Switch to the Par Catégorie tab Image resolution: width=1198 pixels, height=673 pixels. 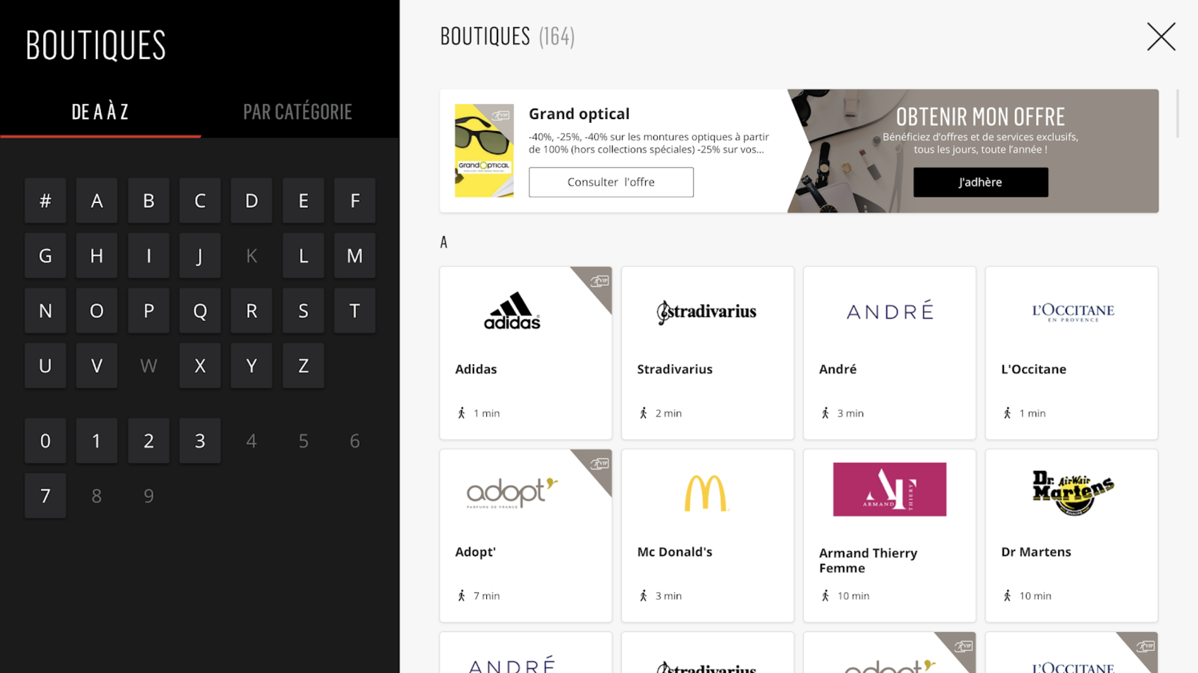(x=297, y=112)
